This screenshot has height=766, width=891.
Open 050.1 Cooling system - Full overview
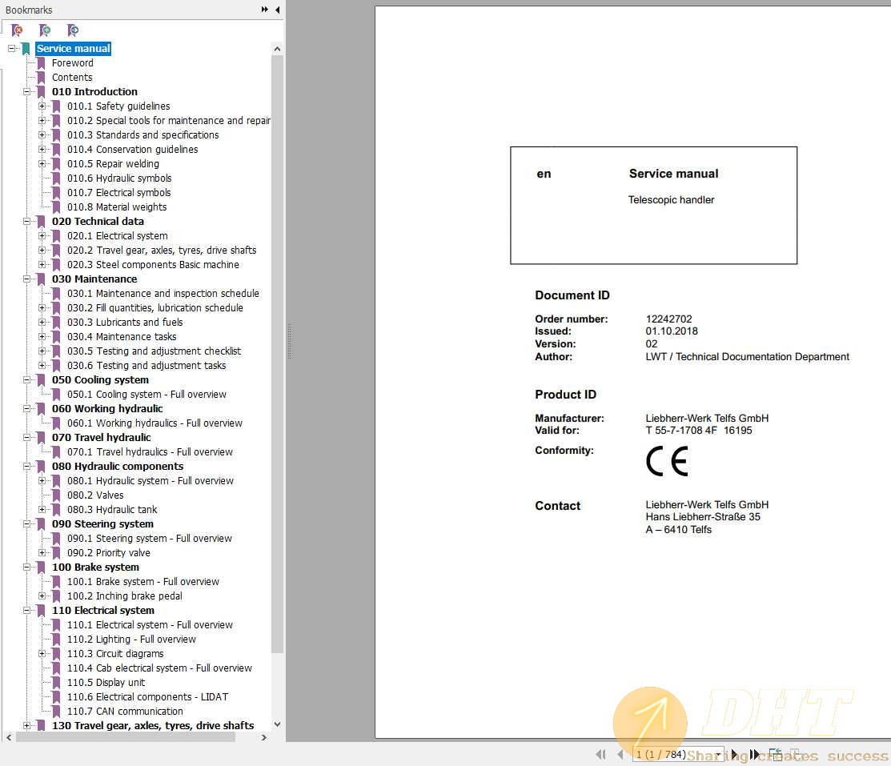coord(146,395)
